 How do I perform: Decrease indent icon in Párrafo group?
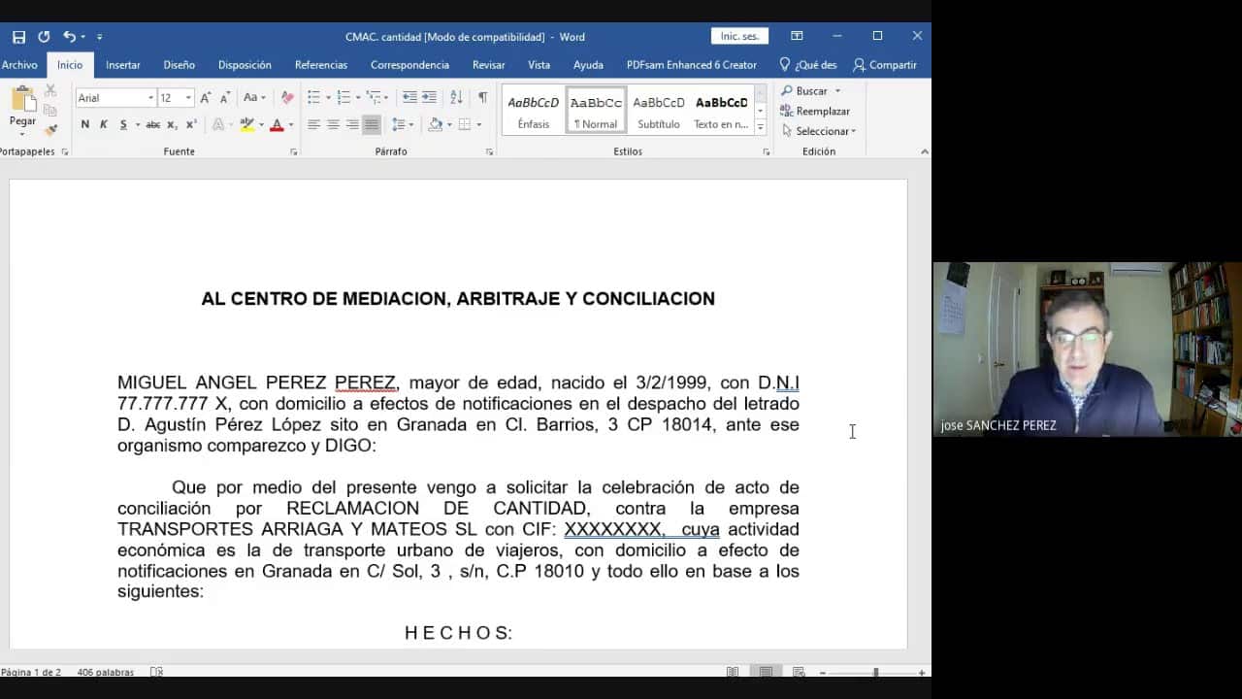click(x=409, y=97)
